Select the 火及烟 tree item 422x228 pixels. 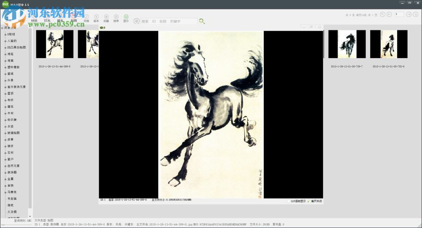(12, 212)
